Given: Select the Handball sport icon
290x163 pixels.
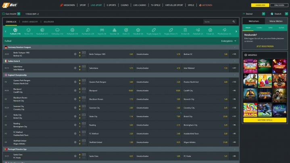Looking at the screenshot, I should pyautogui.click(x=138, y=30).
